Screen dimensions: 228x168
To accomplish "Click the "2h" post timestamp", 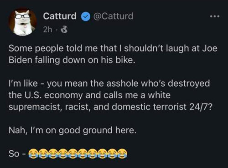I will point(47,30).
